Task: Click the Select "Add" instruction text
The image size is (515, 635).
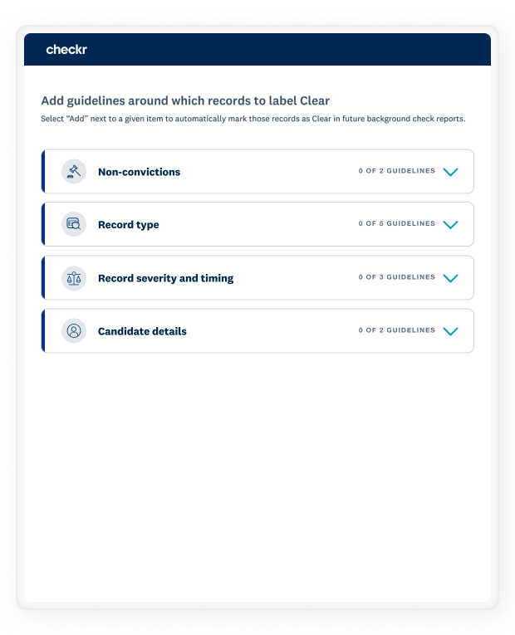Action: (253, 119)
